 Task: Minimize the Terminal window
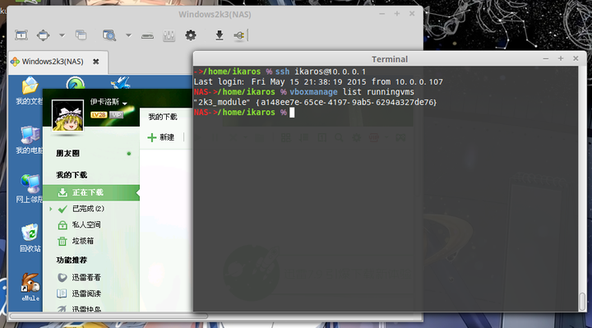point(546,58)
